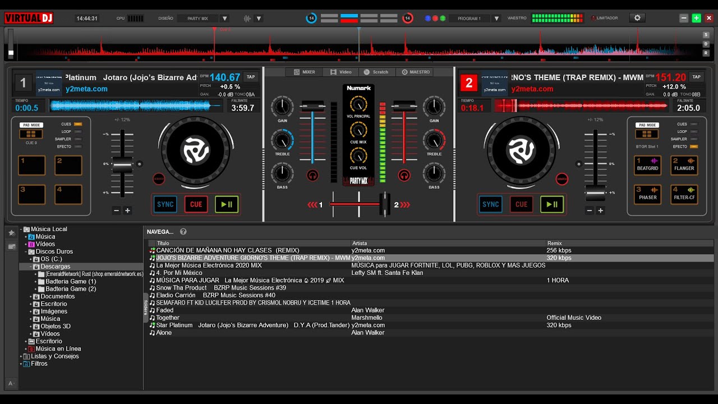The height and width of the screenshot is (404, 718).
Task: Switch to the MIXER tab
Action: point(304,72)
